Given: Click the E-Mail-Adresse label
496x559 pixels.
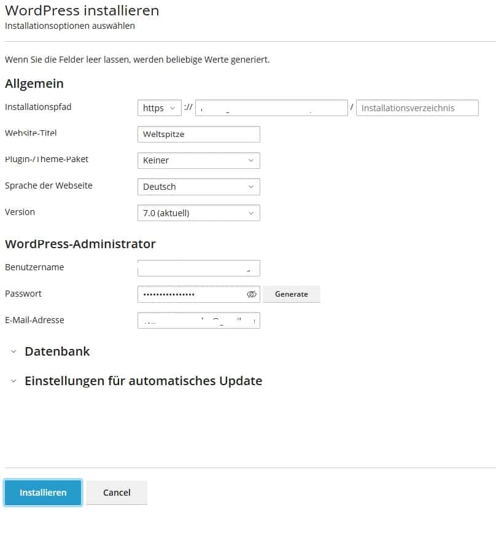Looking at the screenshot, I should coord(34,320).
